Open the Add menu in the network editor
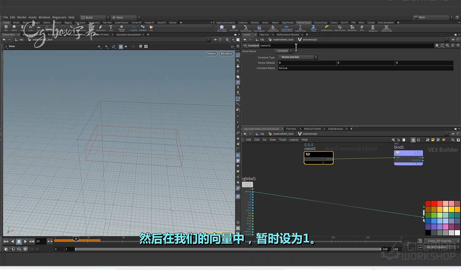The image size is (461, 270). (x=248, y=140)
